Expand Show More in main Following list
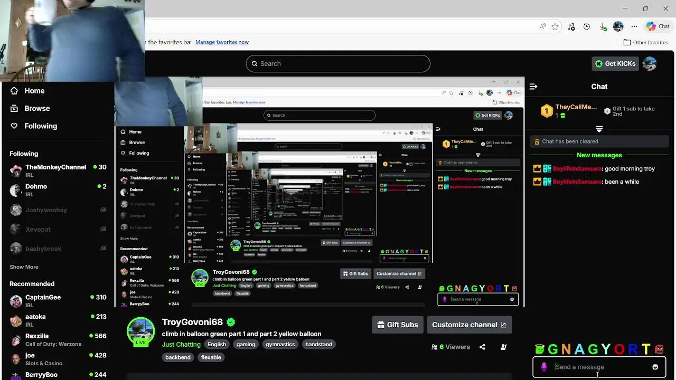Image resolution: width=676 pixels, height=380 pixels. (24, 267)
